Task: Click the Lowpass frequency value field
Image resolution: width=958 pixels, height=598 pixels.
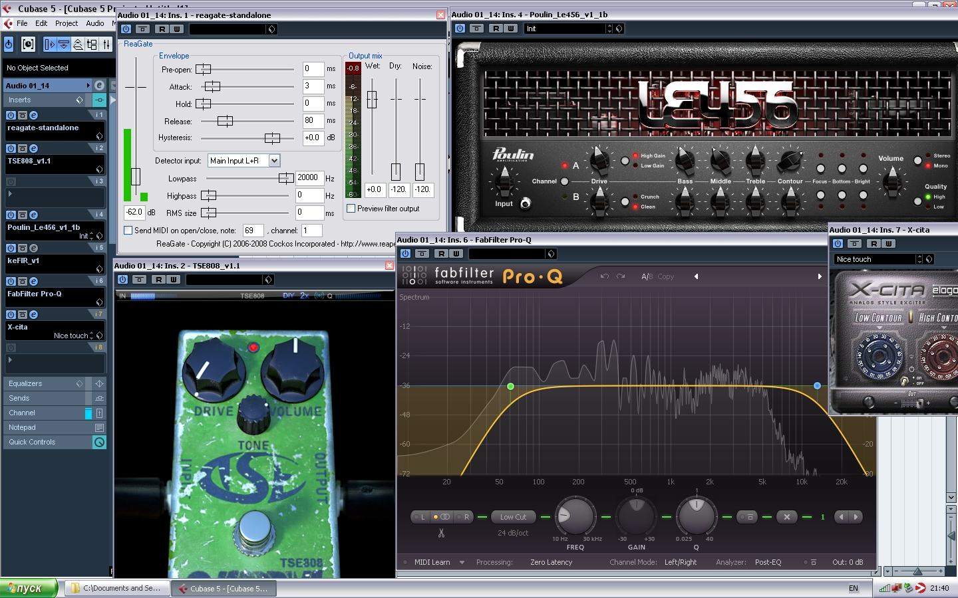Action: [x=309, y=178]
